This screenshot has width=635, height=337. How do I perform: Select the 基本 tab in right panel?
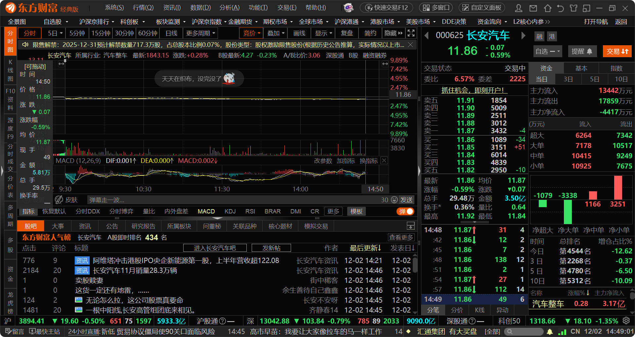tap(581, 68)
